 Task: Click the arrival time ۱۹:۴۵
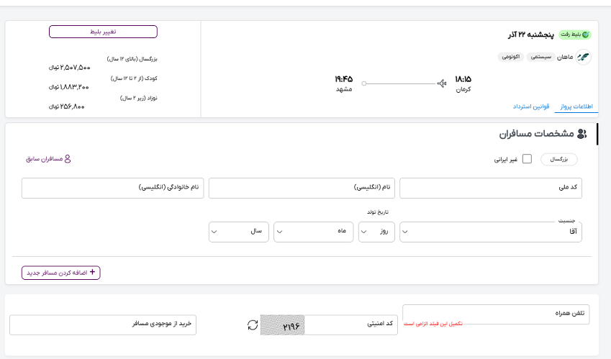(344, 79)
